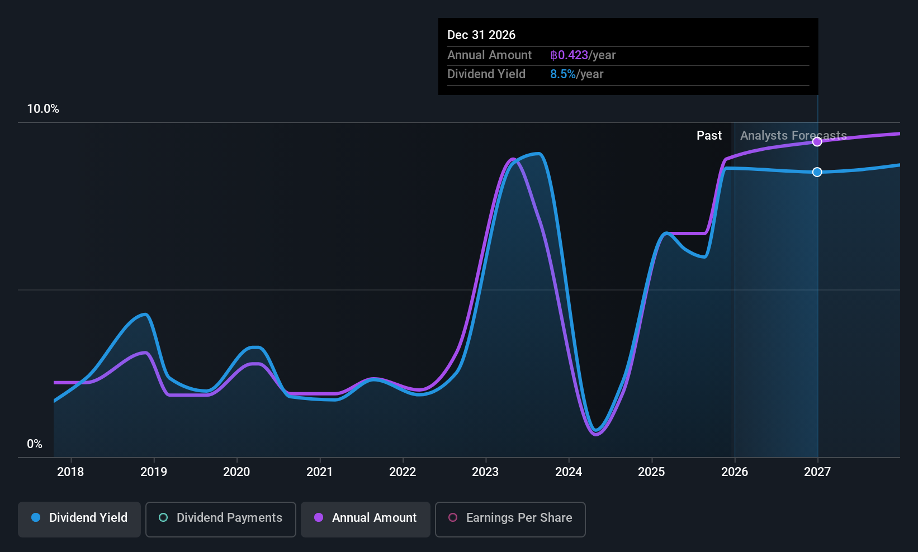Image resolution: width=918 pixels, height=552 pixels.
Task: Toggle the Earnings Per Share series off
Action: pos(510,519)
